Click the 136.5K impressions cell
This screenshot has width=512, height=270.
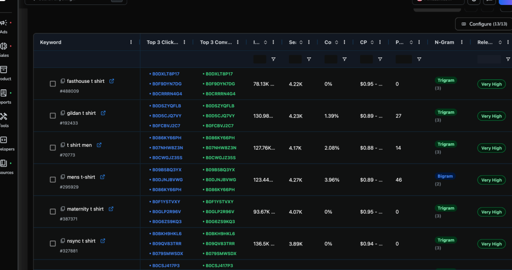264,244
